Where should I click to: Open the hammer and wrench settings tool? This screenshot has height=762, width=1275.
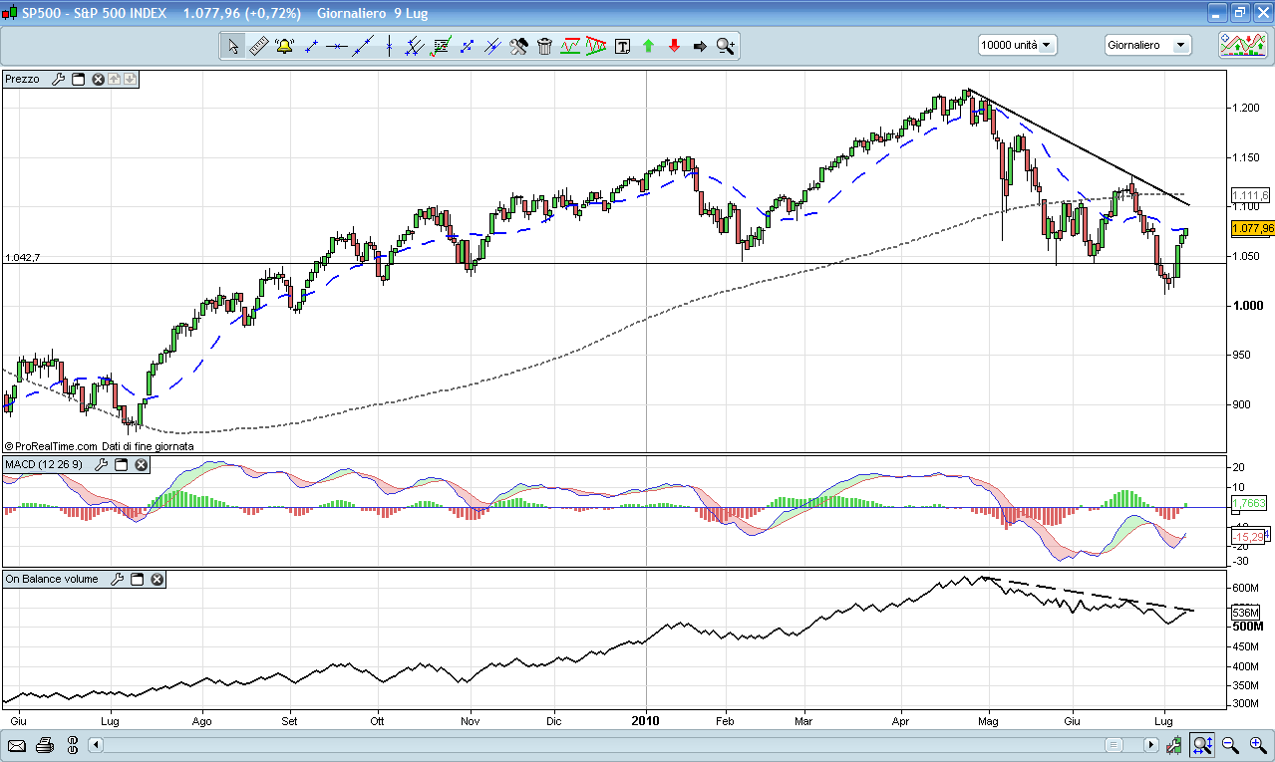point(518,46)
